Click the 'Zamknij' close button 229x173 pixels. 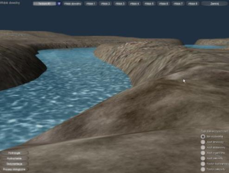pyautogui.click(x=215, y=4)
